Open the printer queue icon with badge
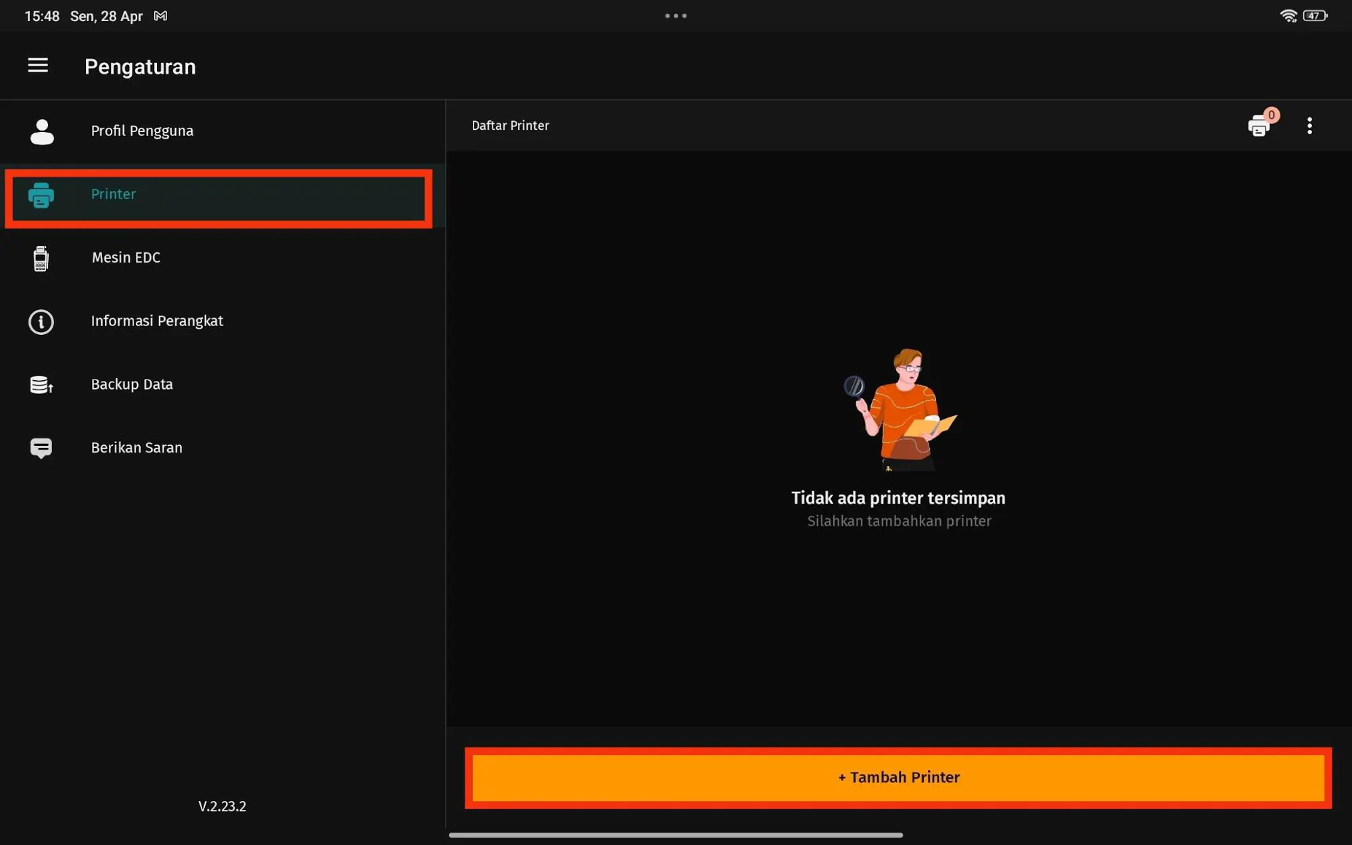 [x=1259, y=125]
